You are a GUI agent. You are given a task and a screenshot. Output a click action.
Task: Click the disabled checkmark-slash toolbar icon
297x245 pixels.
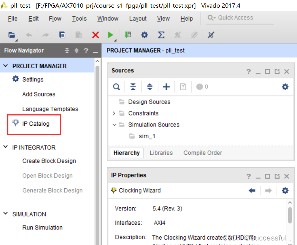coord(178,35)
